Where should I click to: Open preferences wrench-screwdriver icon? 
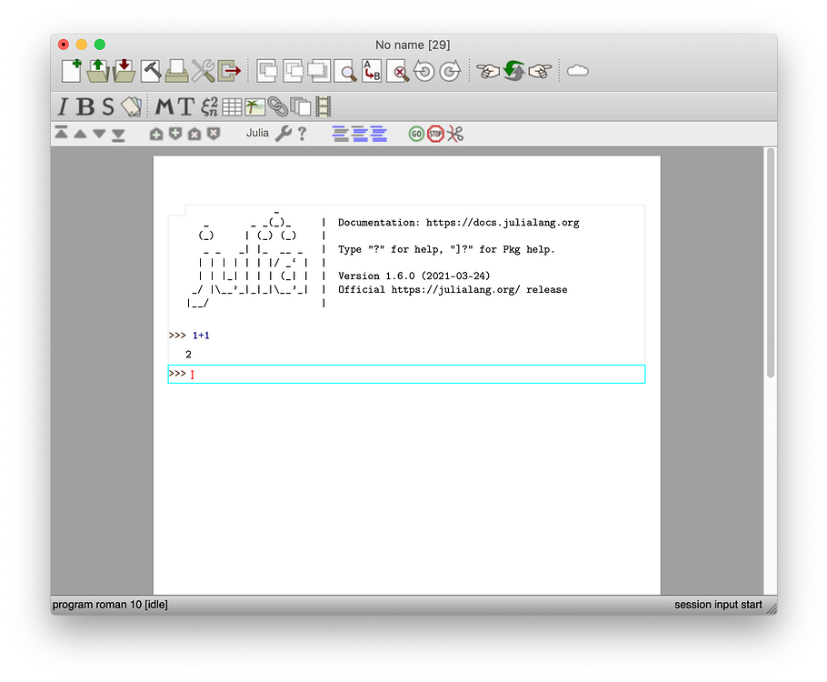pos(203,71)
